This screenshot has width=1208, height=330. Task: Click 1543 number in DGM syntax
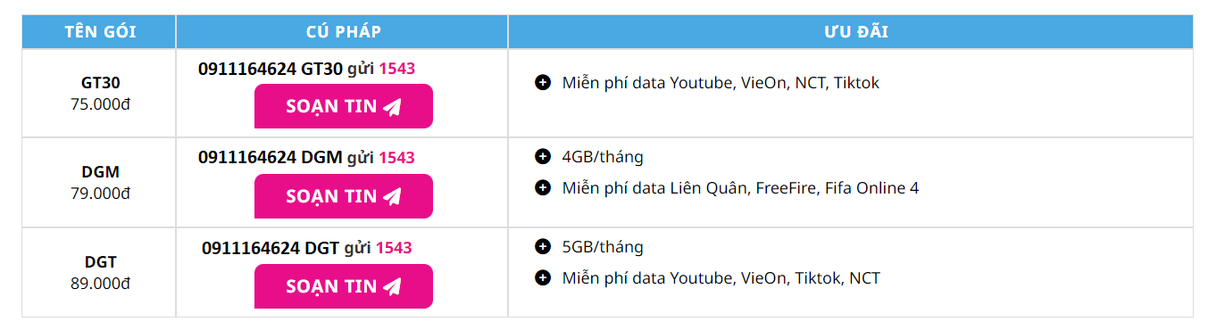pos(396,158)
